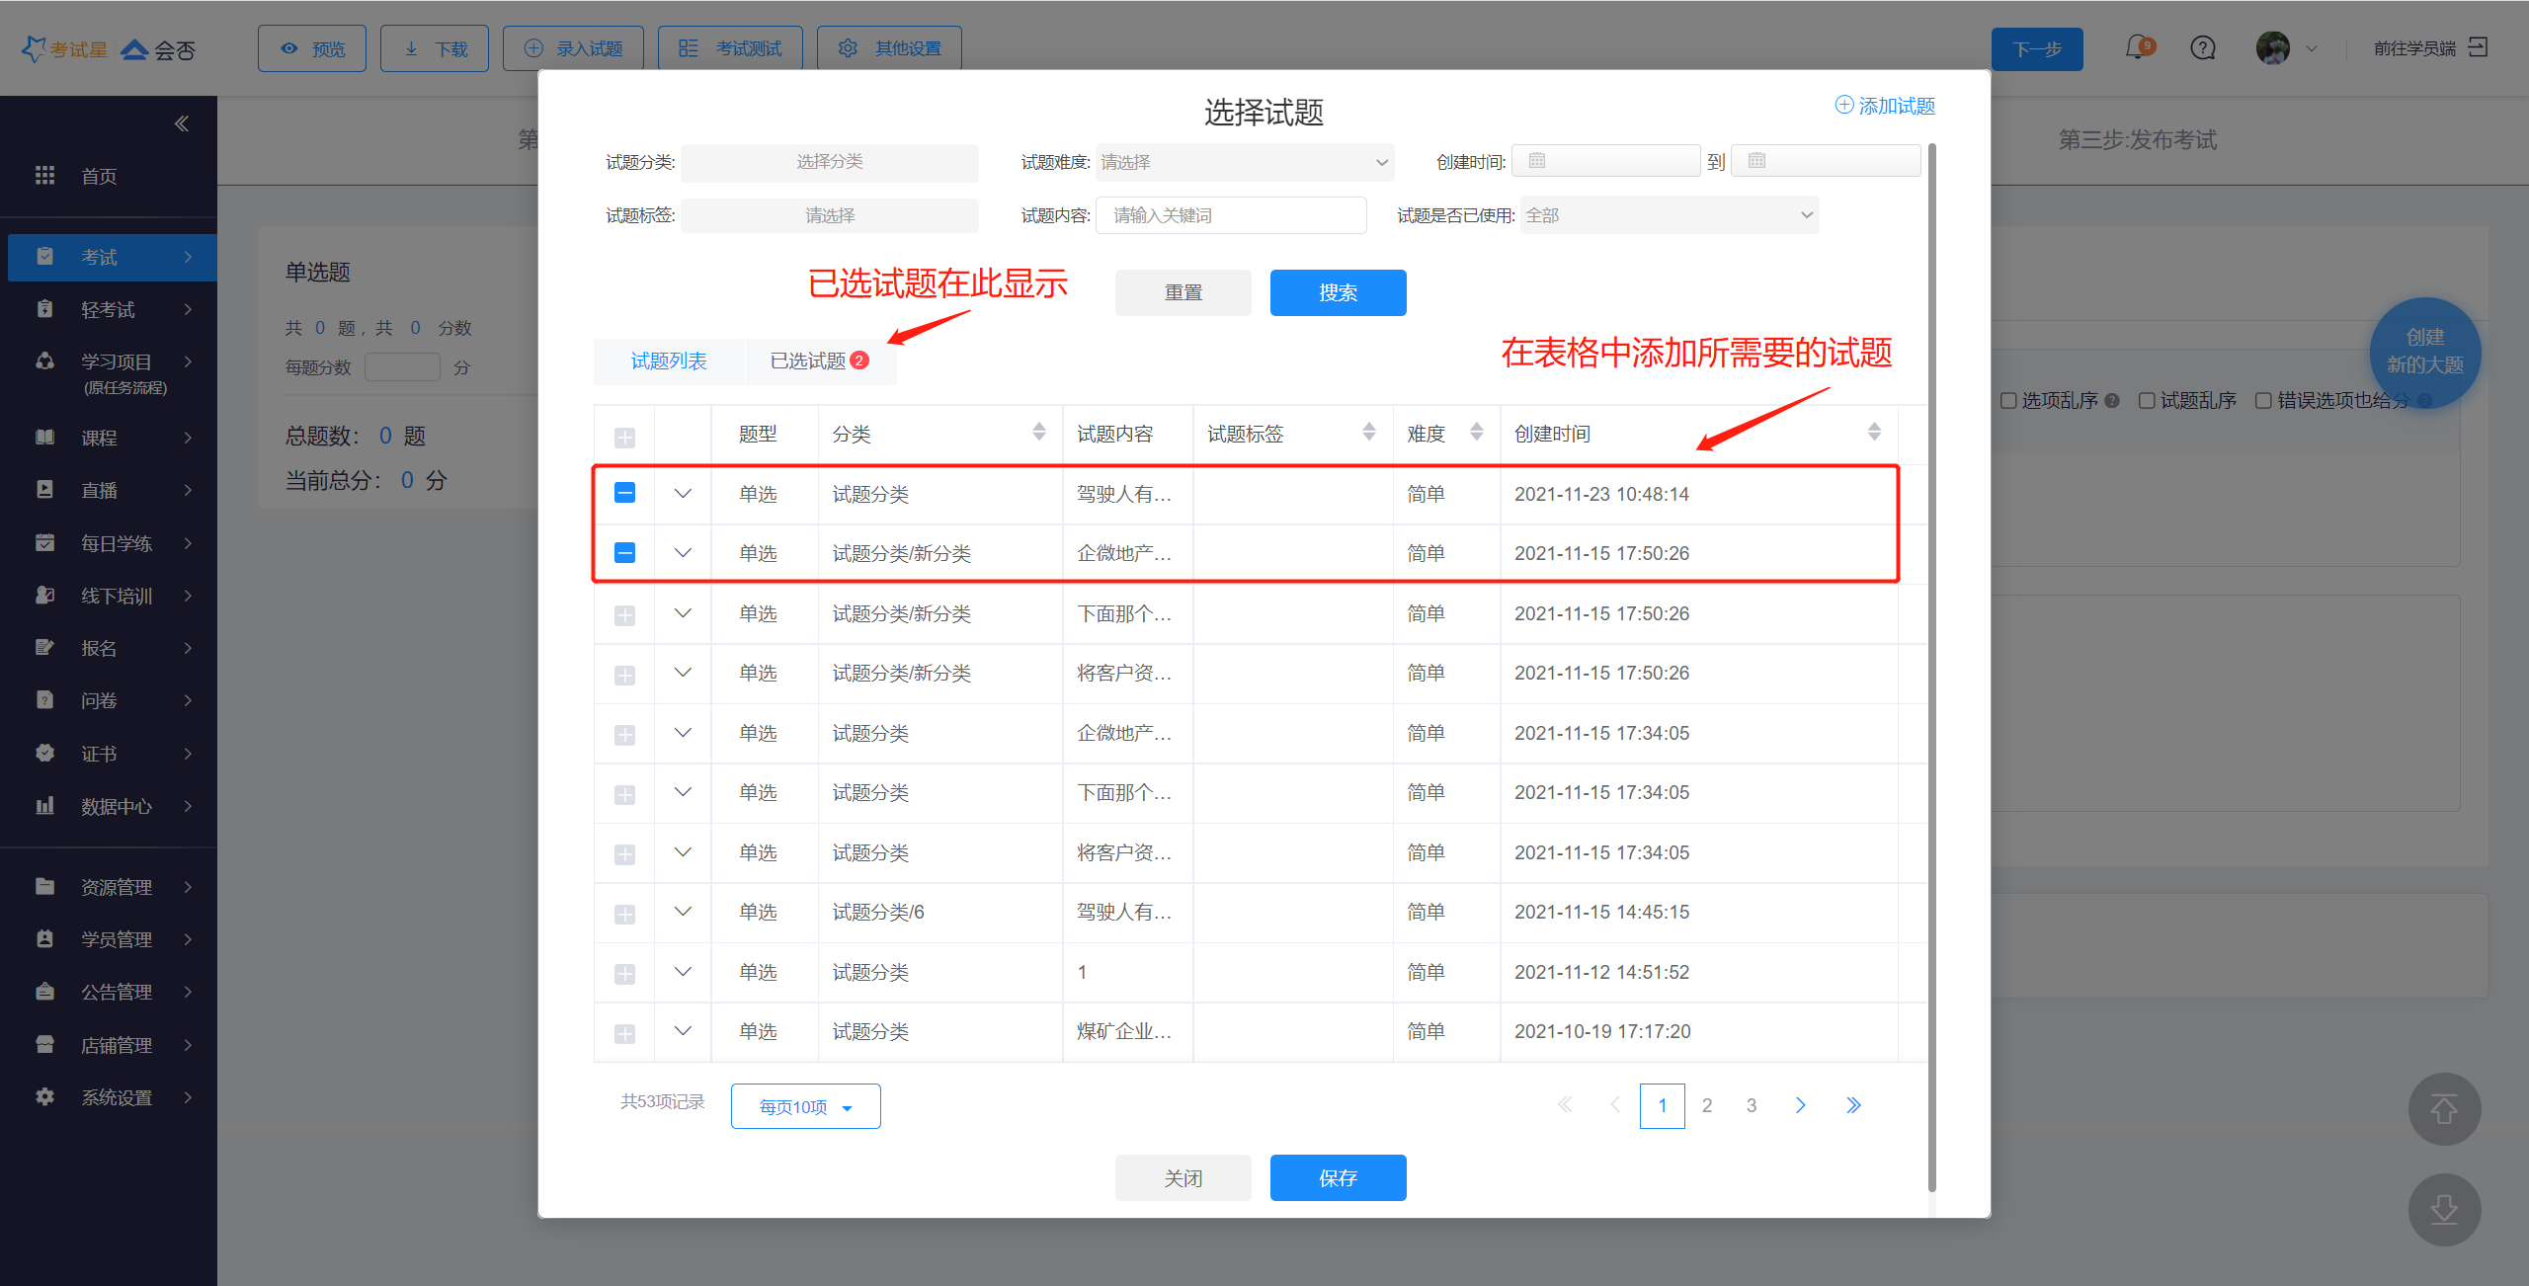This screenshot has height=1286, width=2529.
Task: Deselect the first row 驾驶人有 checkbox
Action: (624, 493)
